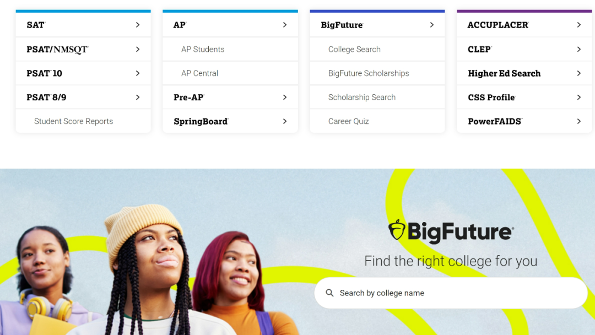
Task: Click the arrow icon next to PSAT/NMSQT
Action: (138, 50)
